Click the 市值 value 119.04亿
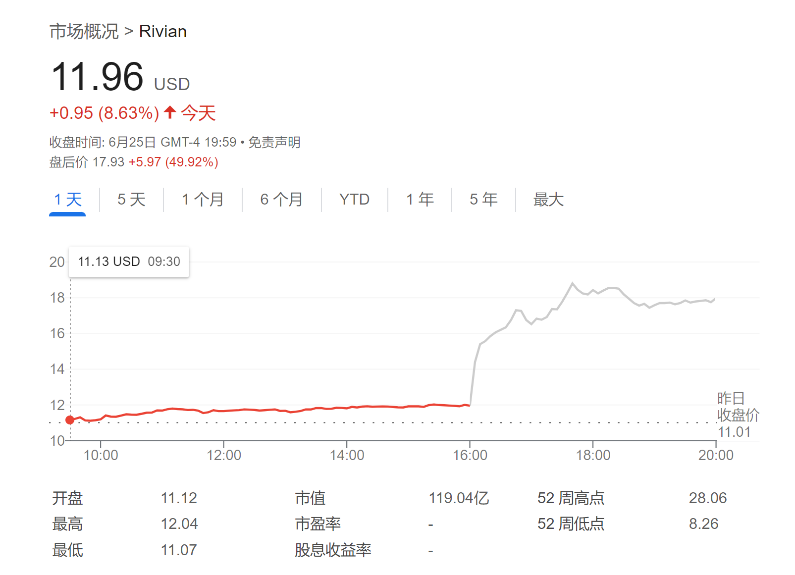 459,498
